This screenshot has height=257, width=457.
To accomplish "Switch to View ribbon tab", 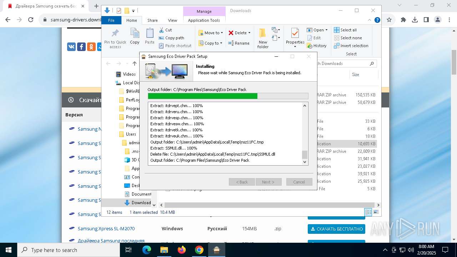I will 172,20.
